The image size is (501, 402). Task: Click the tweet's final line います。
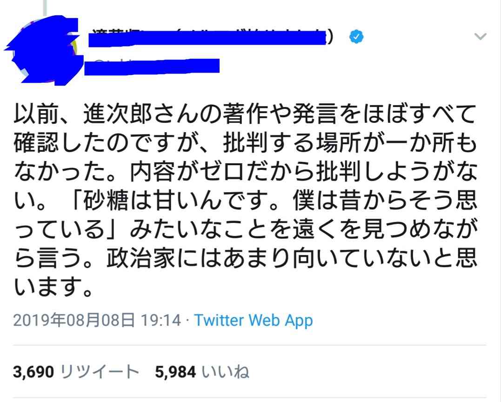click(x=53, y=287)
